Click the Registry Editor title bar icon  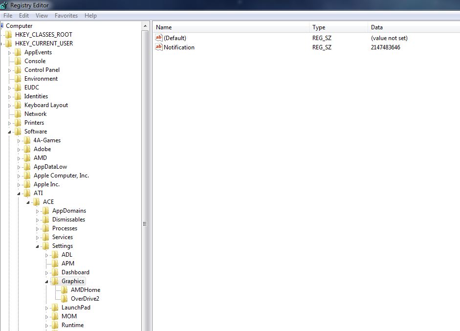pos(4,5)
